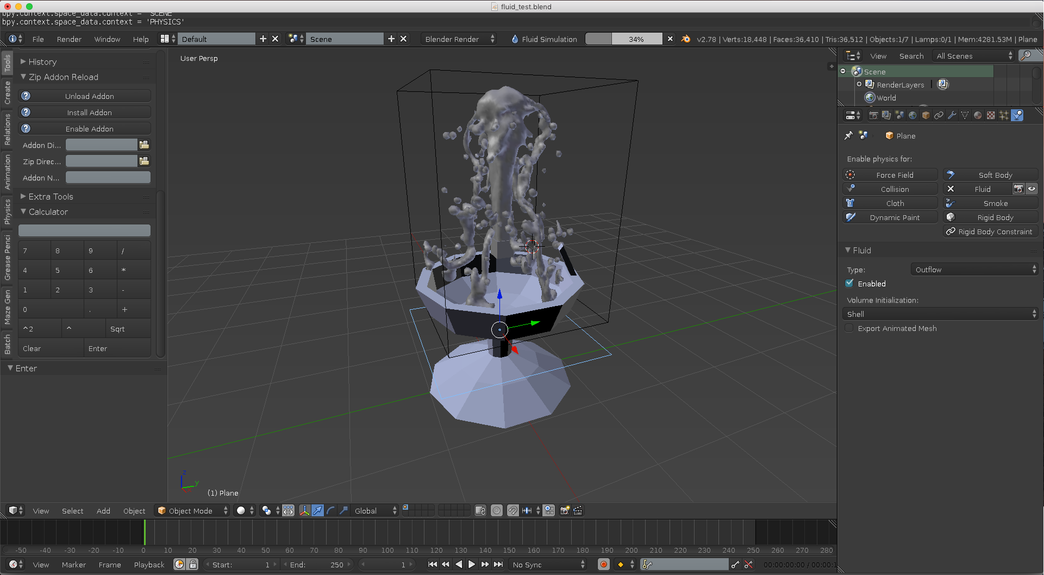Toggle lock camera and layers button

(480, 510)
